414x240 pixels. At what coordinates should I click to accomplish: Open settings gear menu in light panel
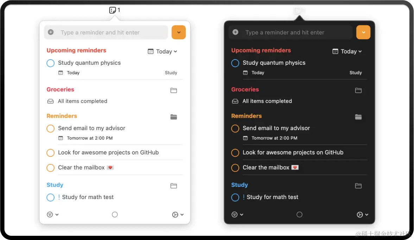178,214
